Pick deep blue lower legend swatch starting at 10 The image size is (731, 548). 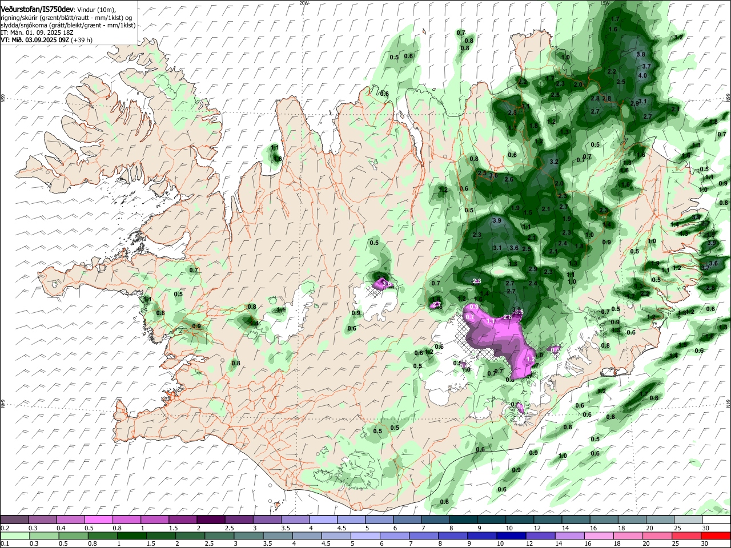pyautogui.click(x=511, y=535)
